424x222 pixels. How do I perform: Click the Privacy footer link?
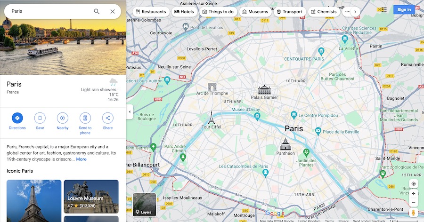(343, 221)
